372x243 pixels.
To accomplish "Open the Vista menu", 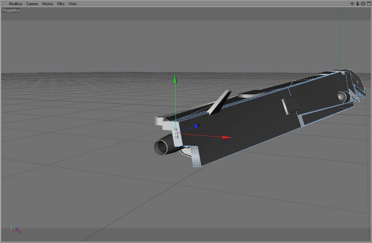I will [x=73, y=4].
